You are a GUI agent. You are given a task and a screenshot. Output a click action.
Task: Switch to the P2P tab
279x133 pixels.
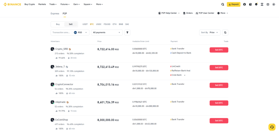[x=65, y=14]
